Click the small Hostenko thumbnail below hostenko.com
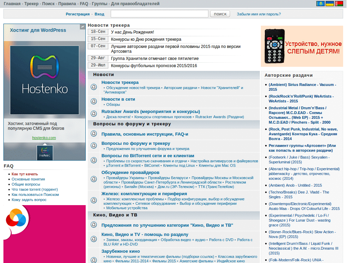The height and width of the screenshot is (263, 351). (x=45, y=153)
